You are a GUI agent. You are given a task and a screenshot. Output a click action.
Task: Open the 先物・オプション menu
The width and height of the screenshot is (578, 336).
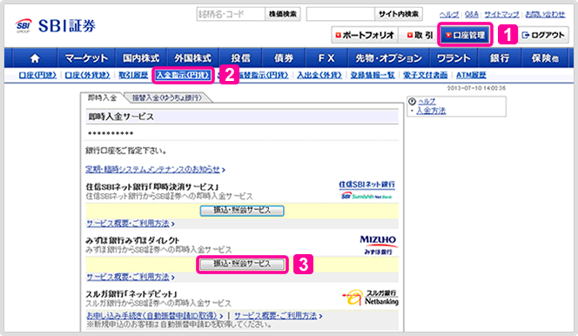coord(388,57)
